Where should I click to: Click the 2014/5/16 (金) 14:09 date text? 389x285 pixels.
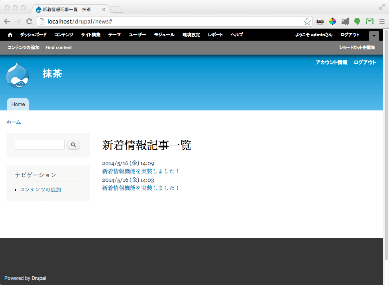pyautogui.click(x=128, y=163)
